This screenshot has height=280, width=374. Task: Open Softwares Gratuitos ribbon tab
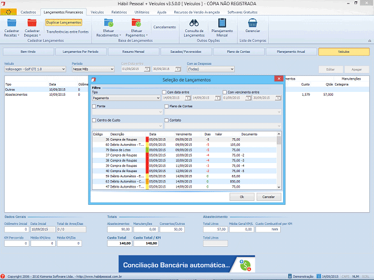[x=242, y=12]
